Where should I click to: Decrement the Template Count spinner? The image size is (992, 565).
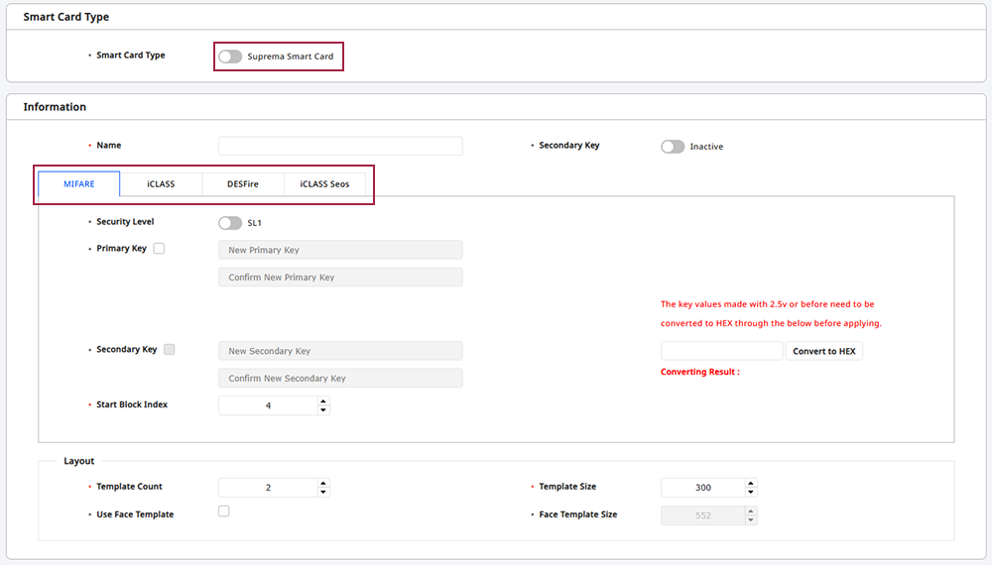pos(323,492)
